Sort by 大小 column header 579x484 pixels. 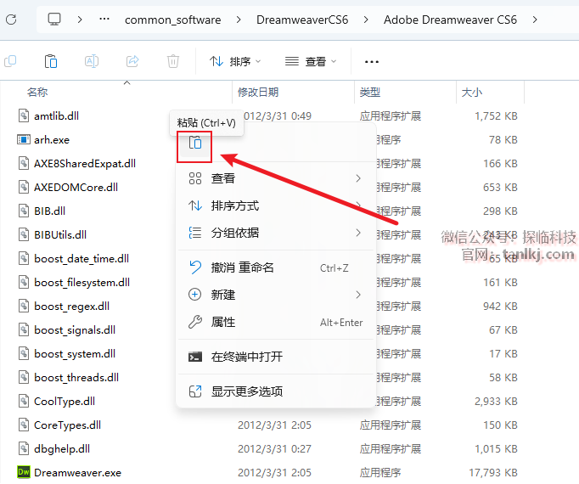(x=471, y=92)
